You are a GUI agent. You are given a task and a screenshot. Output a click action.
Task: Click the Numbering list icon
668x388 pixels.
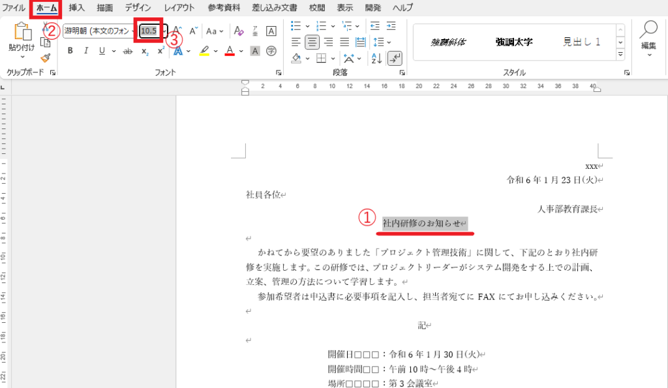[321, 26]
